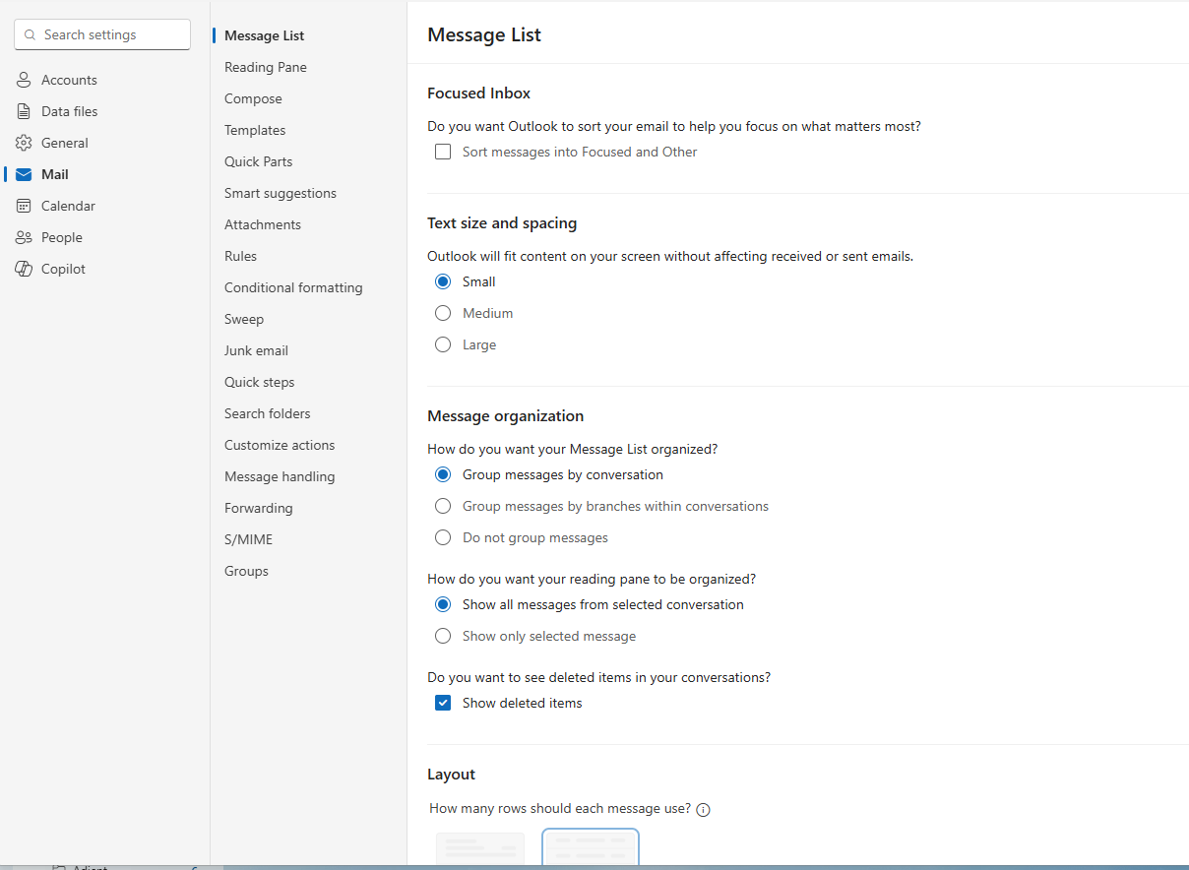Screen dimensions: 1189x870
Task: Open Search folders settings
Action: pyautogui.click(x=267, y=413)
